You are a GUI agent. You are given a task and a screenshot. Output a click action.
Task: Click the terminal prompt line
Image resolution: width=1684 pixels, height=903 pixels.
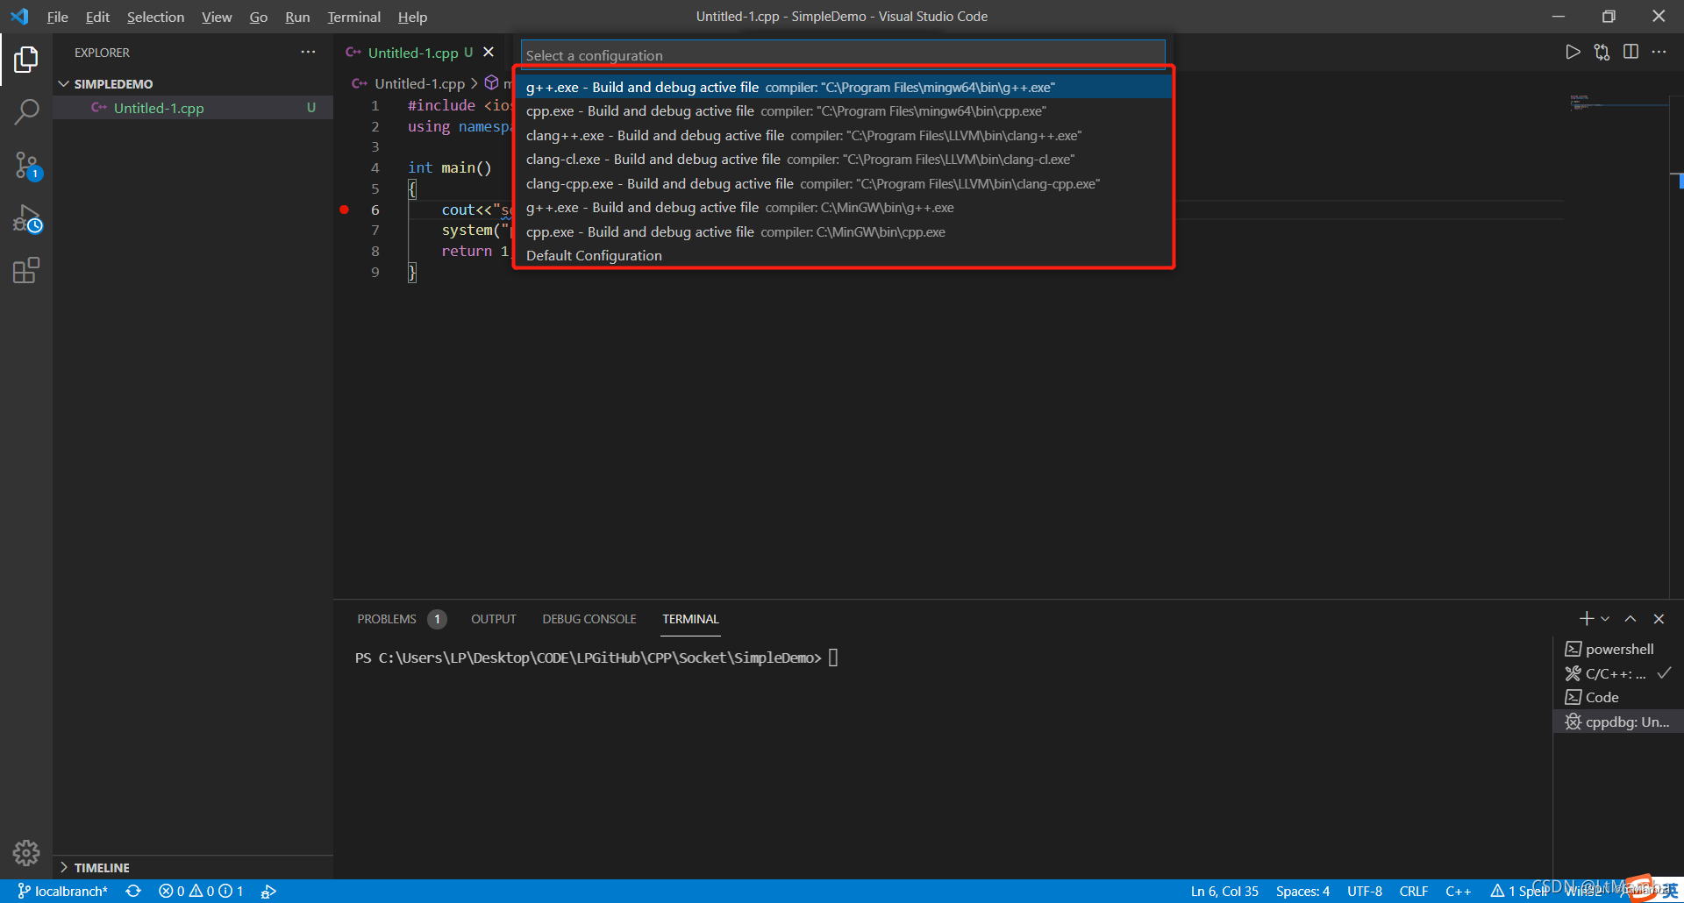pos(596,658)
